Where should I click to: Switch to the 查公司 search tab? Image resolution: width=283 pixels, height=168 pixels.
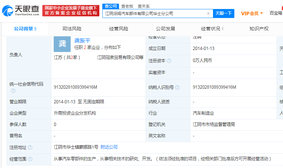click(x=111, y=6)
